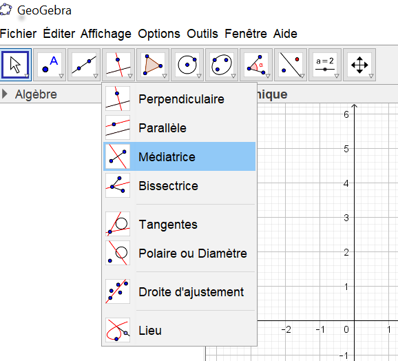Open the Circle tool dropdown arrow
The height and width of the screenshot is (361, 398).
click(x=199, y=76)
